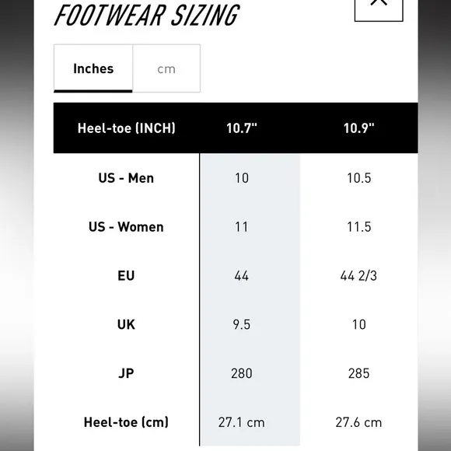Choose US Men size 10.5
This screenshot has width=451, height=451.
point(359,178)
